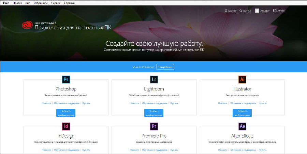Screen dimensions: 307x154
Task: Click the Photoshop Ps app icon
Action: [66, 79]
